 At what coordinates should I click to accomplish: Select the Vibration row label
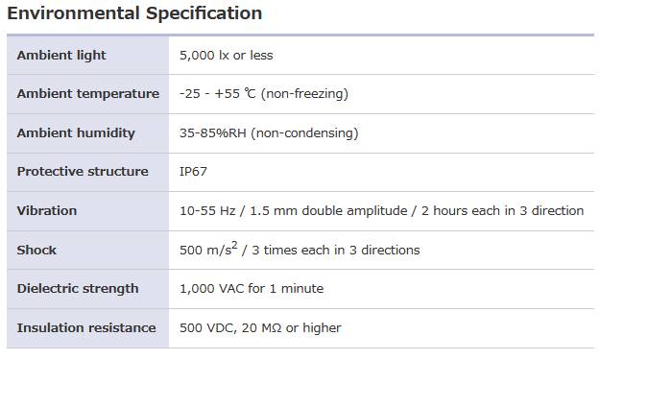(x=47, y=211)
